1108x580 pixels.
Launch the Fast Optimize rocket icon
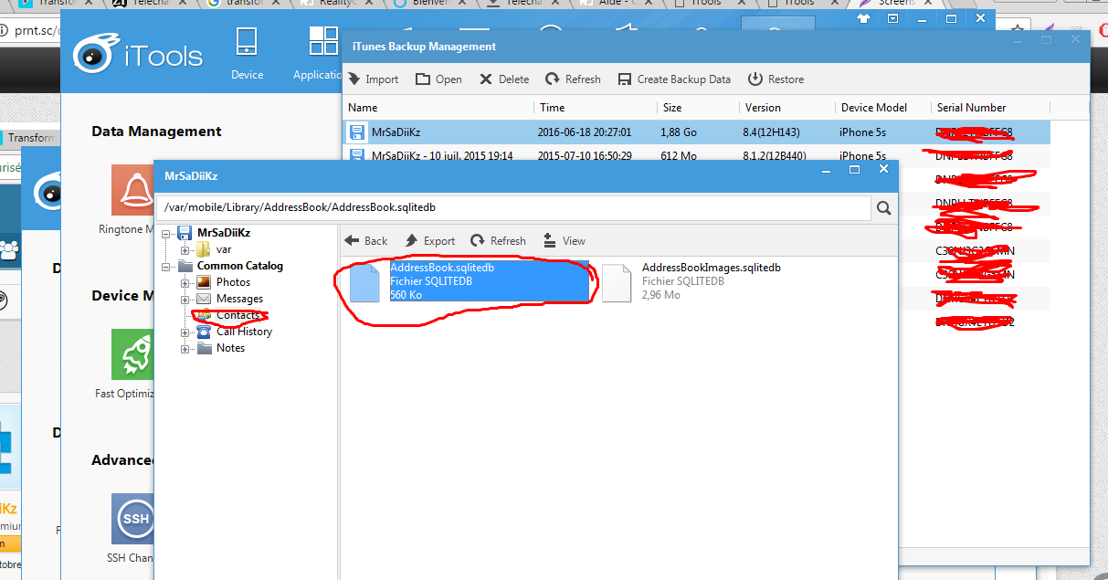coord(133,353)
